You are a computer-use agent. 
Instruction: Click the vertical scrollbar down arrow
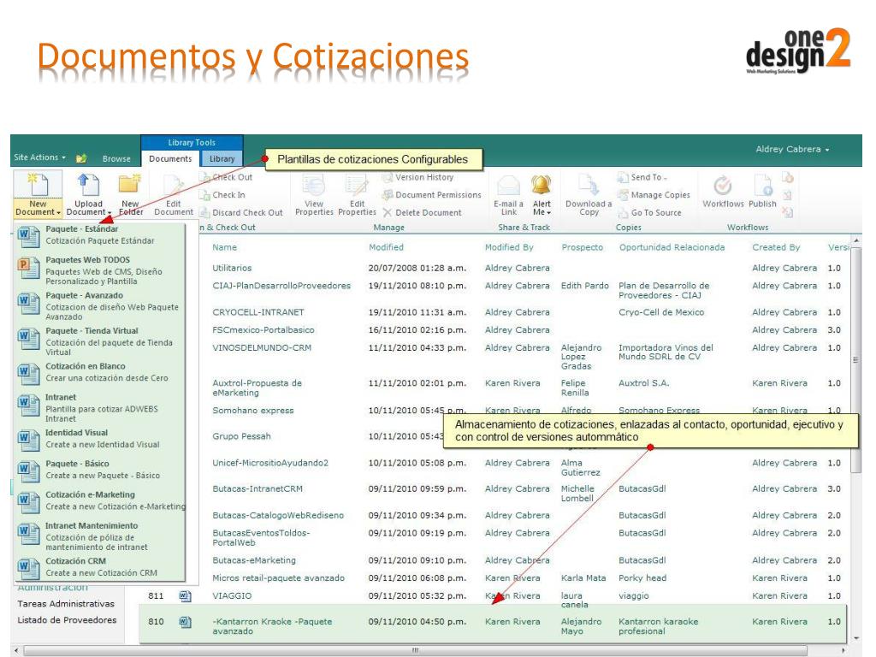(x=856, y=638)
